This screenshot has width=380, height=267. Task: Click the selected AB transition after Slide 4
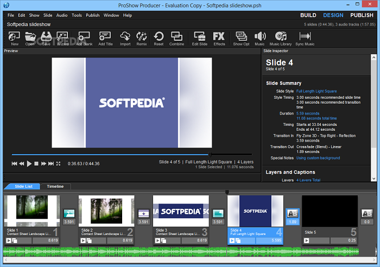tap(293, 213)
